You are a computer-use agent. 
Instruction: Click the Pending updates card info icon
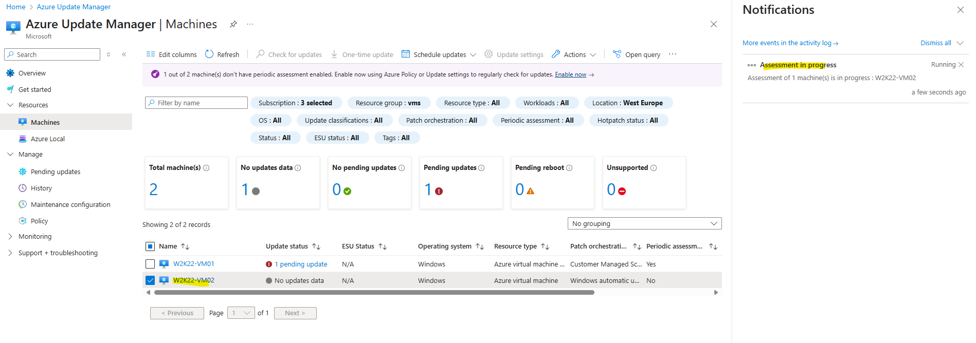tap(481, 168)
